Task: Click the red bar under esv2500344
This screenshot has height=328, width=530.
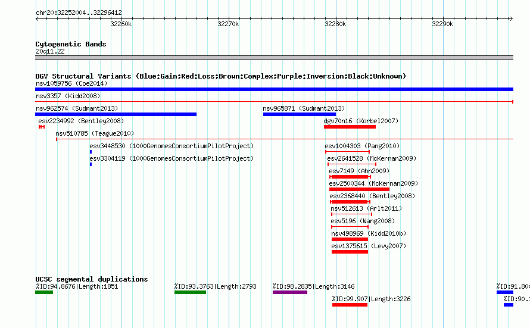Action: tap(359, 189)
